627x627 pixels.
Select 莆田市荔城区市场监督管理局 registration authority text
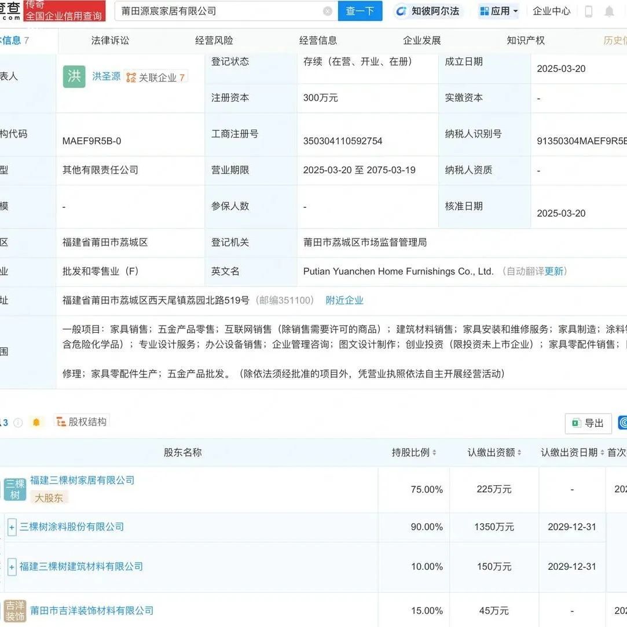365,243
